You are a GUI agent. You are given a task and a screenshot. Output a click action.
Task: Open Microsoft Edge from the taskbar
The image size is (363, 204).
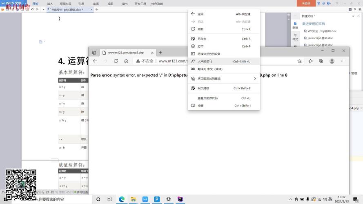point(122,199)
